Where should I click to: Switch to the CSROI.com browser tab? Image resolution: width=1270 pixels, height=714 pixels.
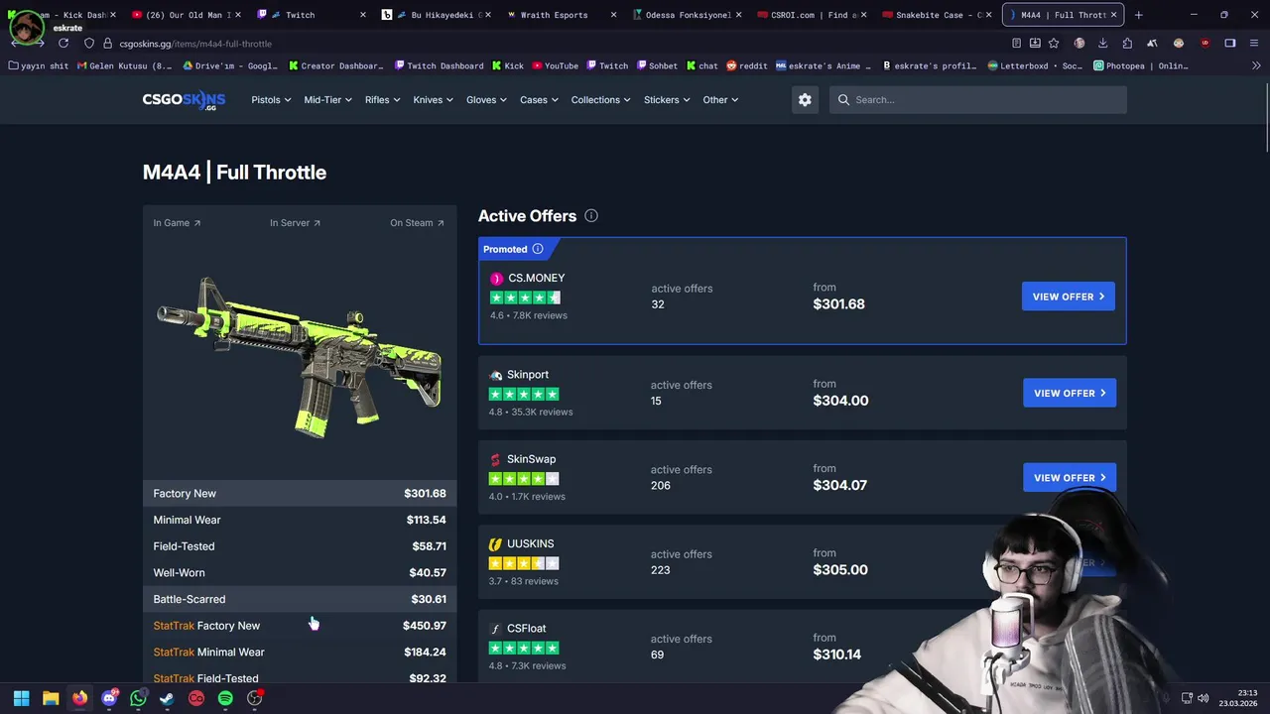[x=811, y=15]
